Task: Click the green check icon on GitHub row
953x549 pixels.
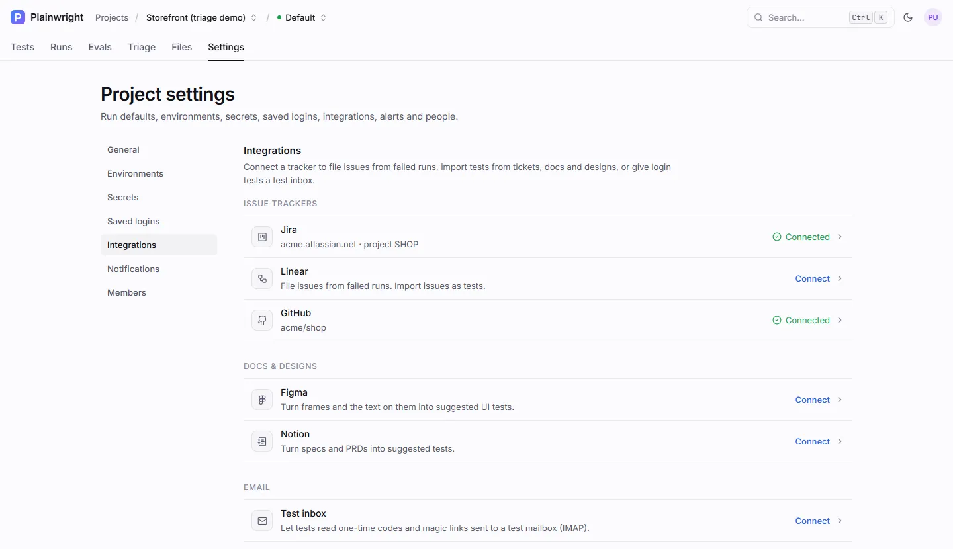Action: click(777, 320)
